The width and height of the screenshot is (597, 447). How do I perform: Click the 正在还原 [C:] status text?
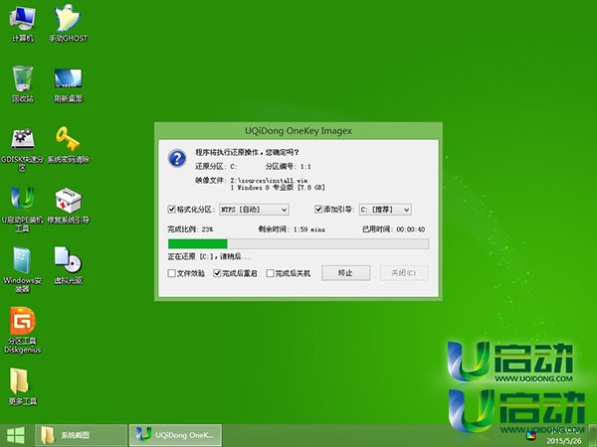(209, 256)
